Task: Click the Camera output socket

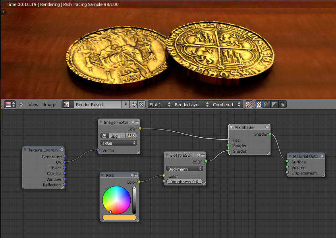Action: [x=64, y=173]
